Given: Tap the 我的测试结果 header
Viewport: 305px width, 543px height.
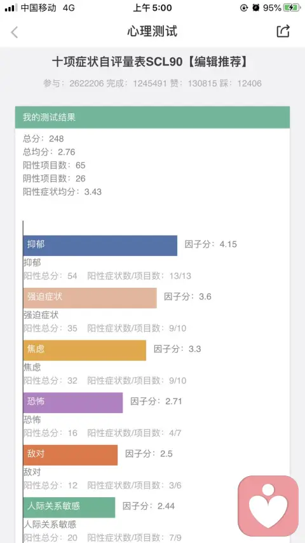Looking at the screenshot, I should (x=152, y=117).
